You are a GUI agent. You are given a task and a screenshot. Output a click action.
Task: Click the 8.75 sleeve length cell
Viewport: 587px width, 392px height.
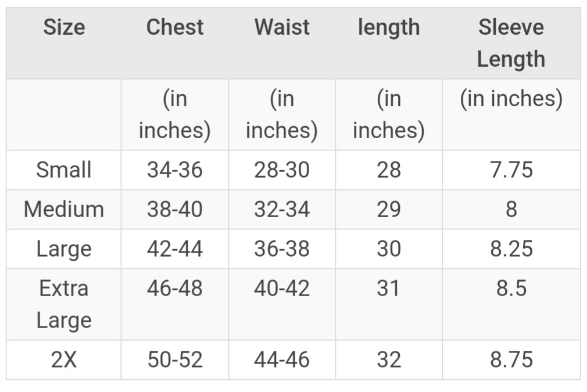pyautogui.click(x=511, y=360)
